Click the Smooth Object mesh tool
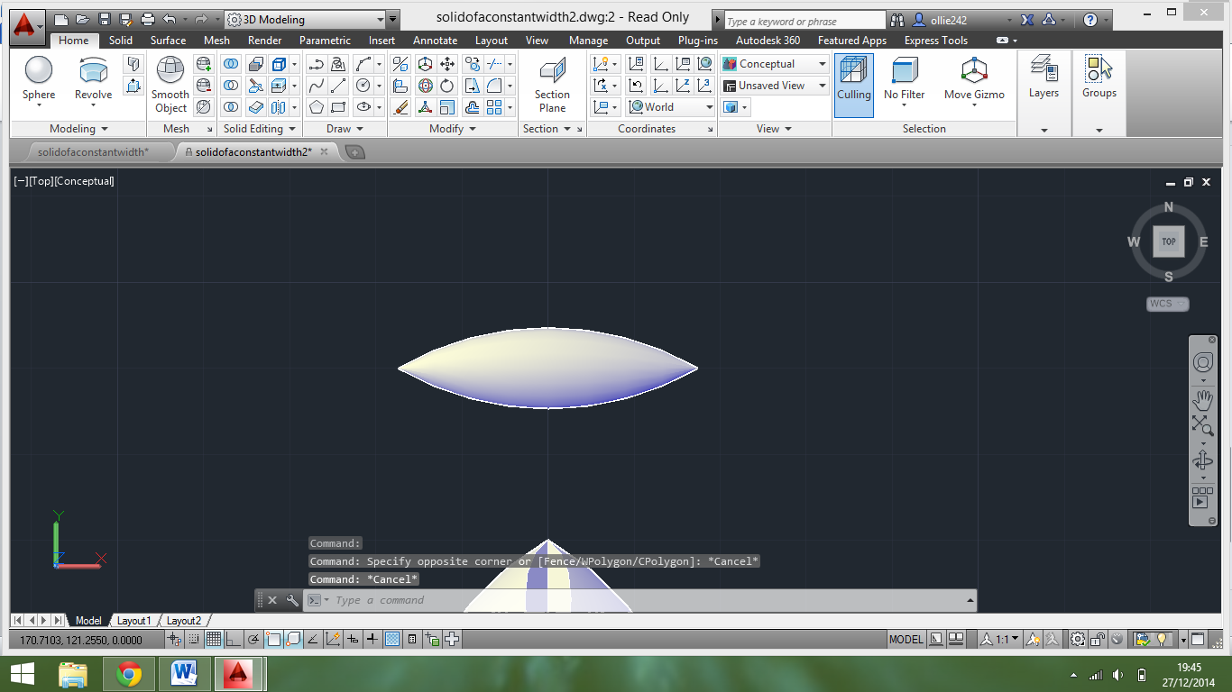1232x692 pixels. (170, 84)
